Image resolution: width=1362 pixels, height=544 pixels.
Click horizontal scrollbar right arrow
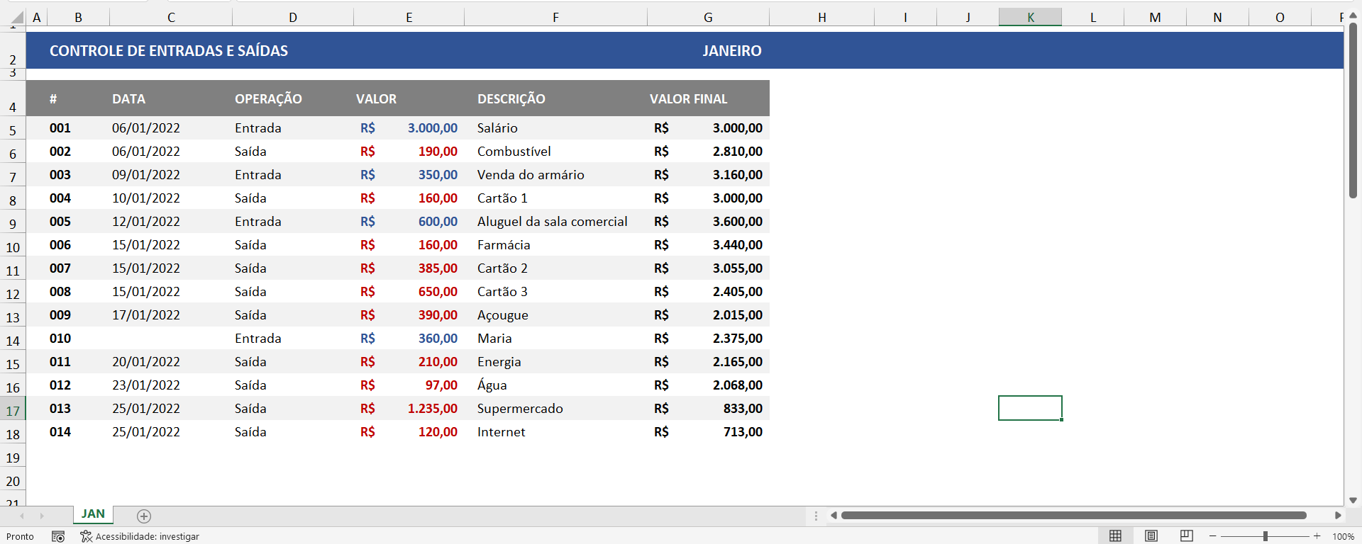pyautogui.click(x=1338, y=516)
